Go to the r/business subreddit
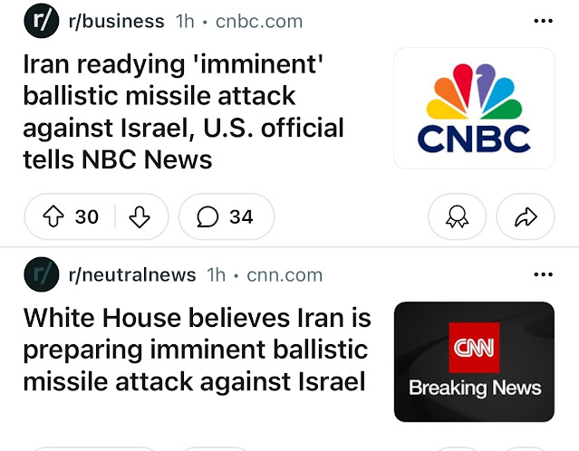The image size is (579, 451). coord(116,21)
